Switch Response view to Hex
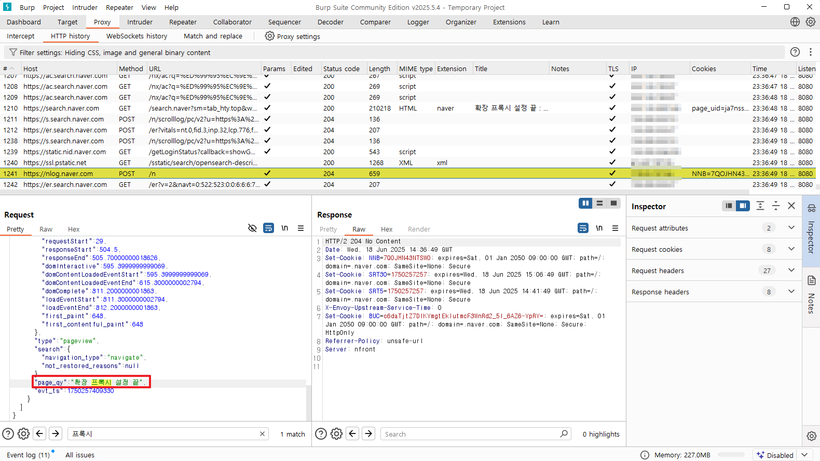The image size is (820, 461). (x=387, y=229)
